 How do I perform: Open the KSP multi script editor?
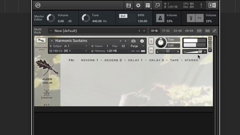tap(199, 31)
